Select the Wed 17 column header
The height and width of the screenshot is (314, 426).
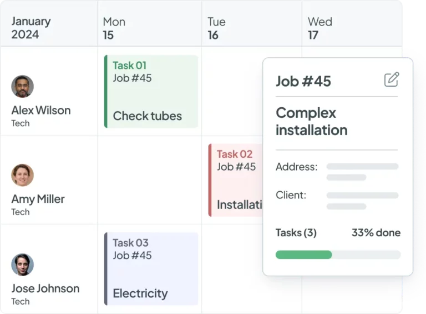coord(319,28)
